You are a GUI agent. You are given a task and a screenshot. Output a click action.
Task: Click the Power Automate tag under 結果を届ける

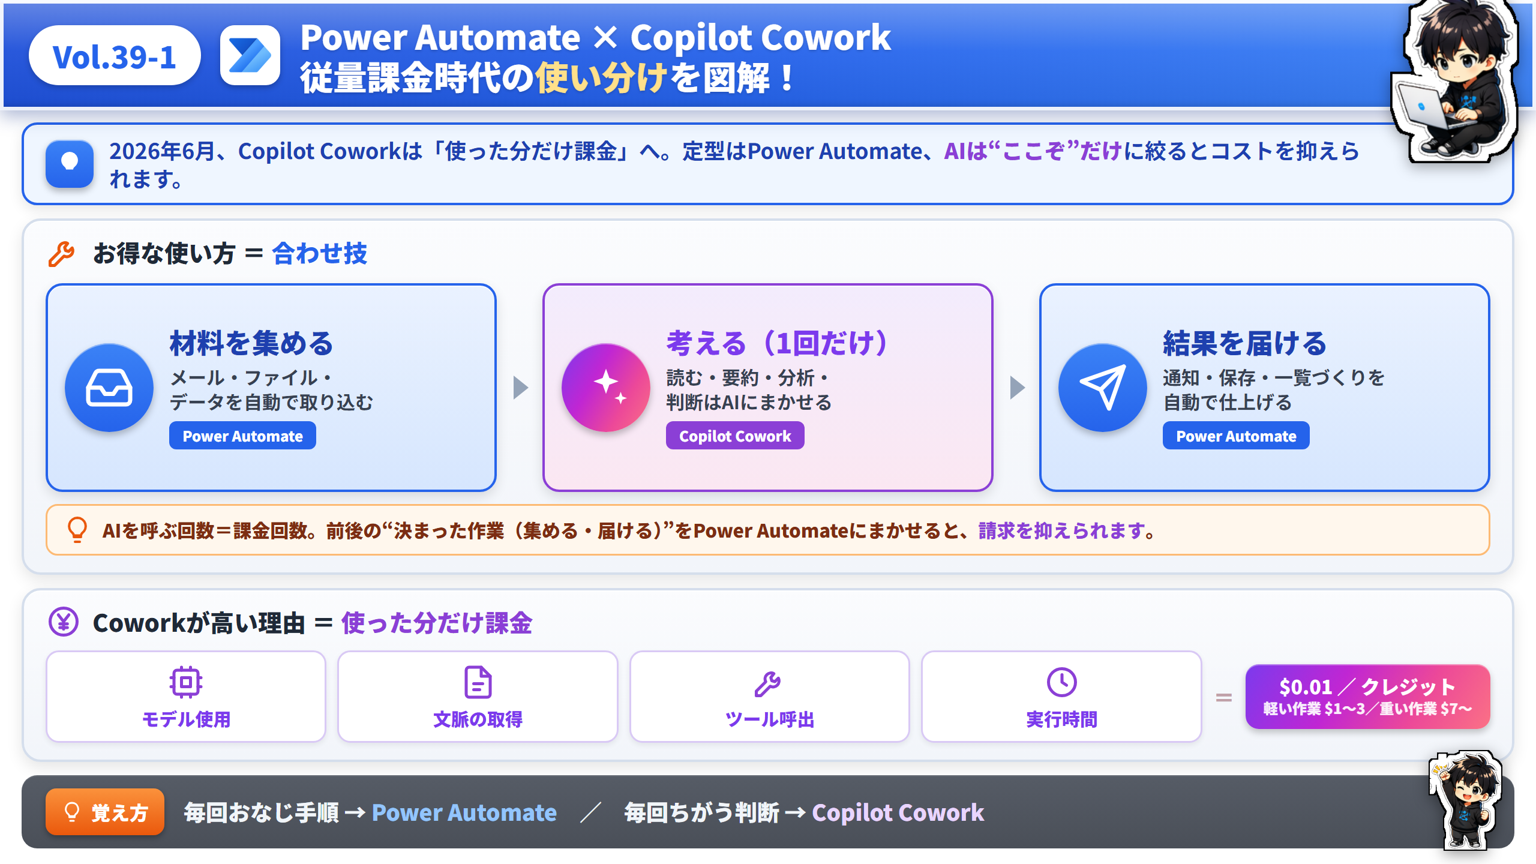[1236, 436]
